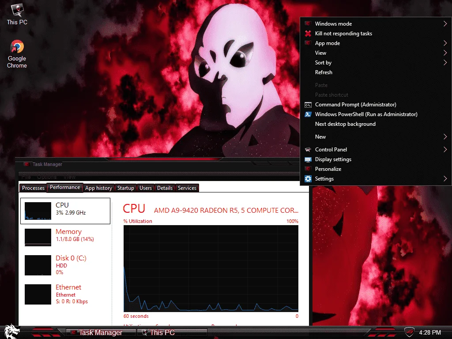Image resolution: width=452 pixels, height=339 pixels.
Task: Switch to the Services tab
Action: 187,188
